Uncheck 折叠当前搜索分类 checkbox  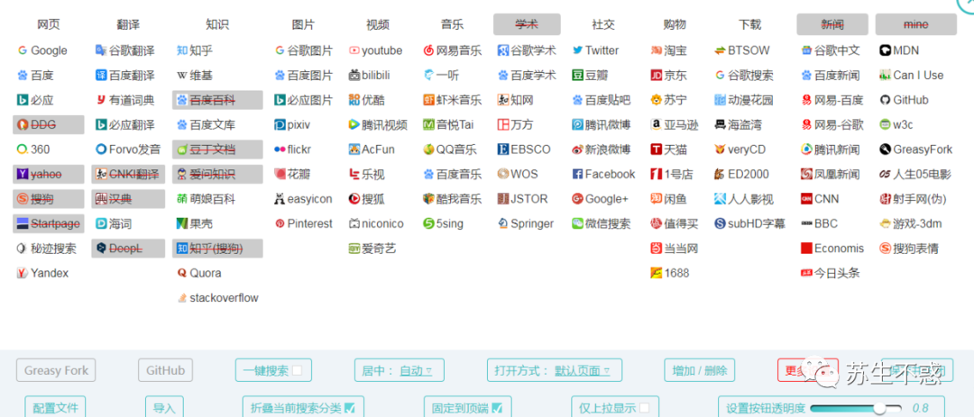[349, 408]
